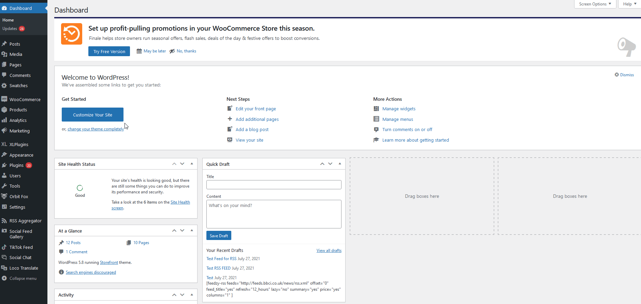Click the Posts pushpin icon
This screenshot has width=641, height=304.
click(4, 44)
